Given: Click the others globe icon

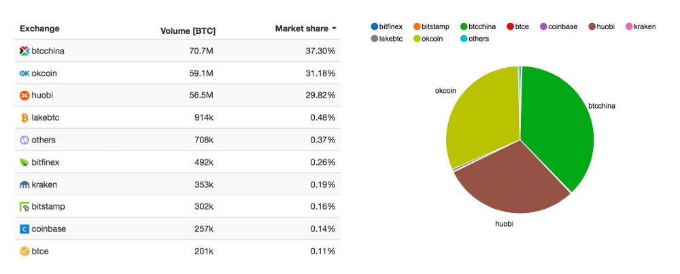Looking at the screenshot, I should [24, 140].
